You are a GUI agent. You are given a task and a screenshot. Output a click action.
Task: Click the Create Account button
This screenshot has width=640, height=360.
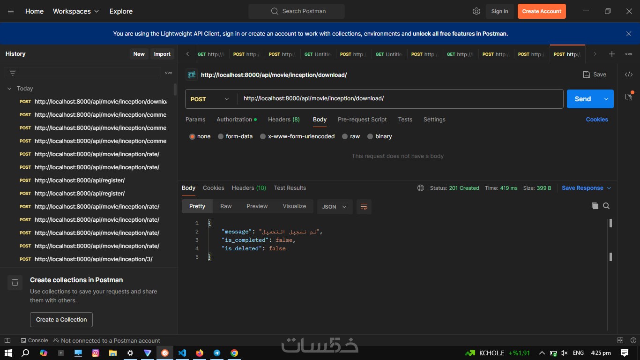(x=542, y=11)
